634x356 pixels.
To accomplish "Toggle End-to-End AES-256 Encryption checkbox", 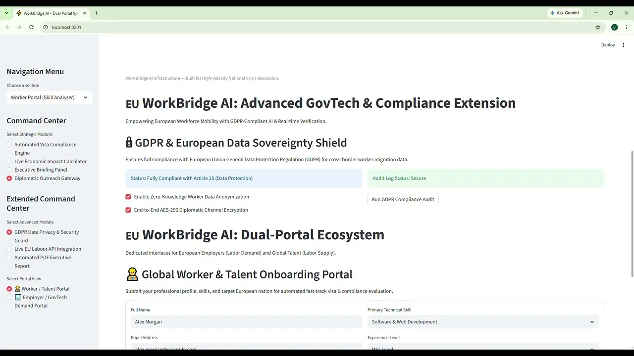I will tap(128, 210).
